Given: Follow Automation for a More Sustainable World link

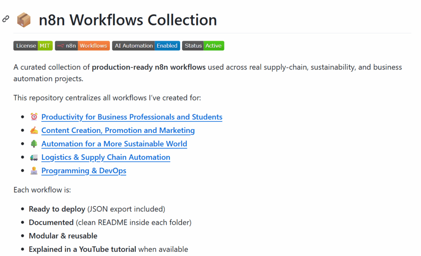Looking at the screenshot, I should click(114, 144).
